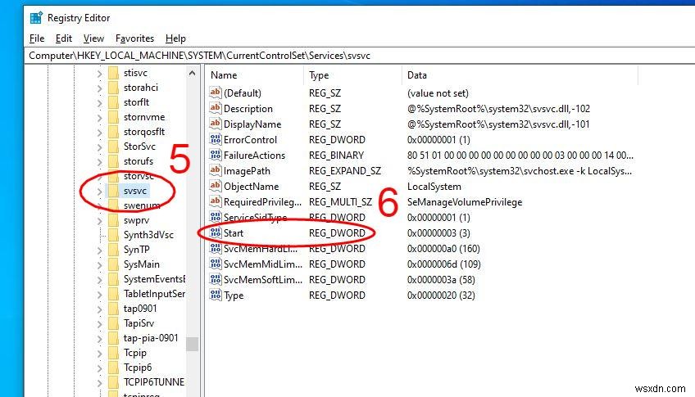
Task: Click the REG_MULTI_SZ type cell
Action: tap(340, 202)
